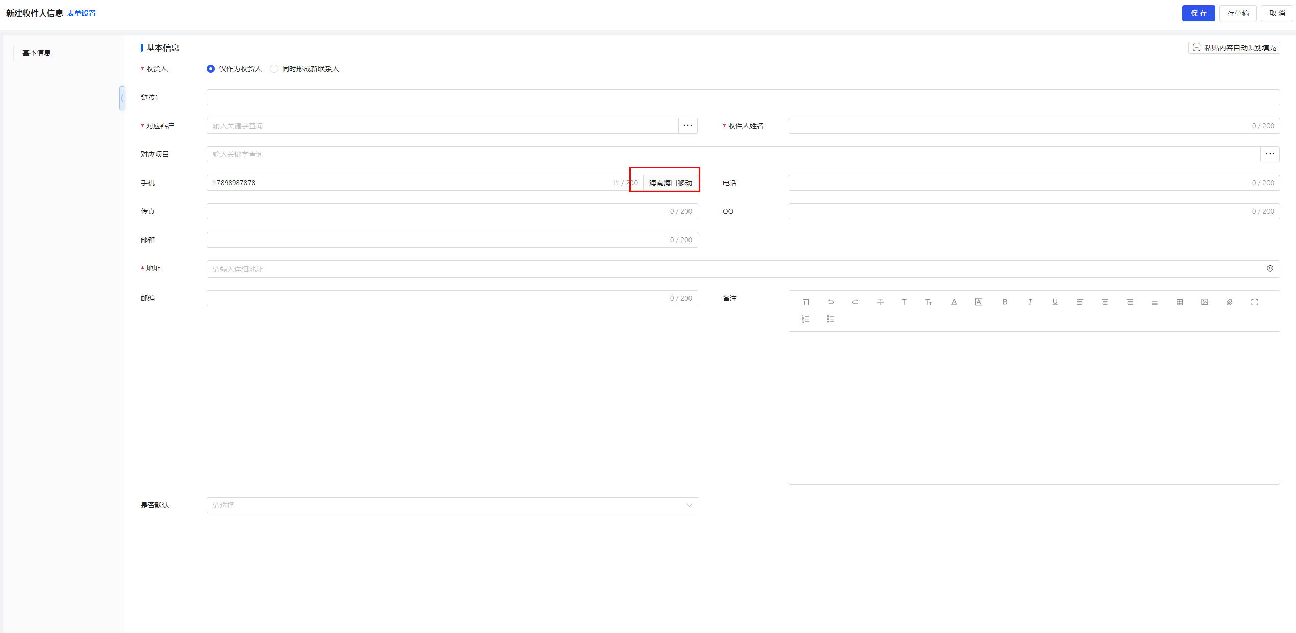Collapse the left sidebar with arrow handle

click(x=122, y=98)
